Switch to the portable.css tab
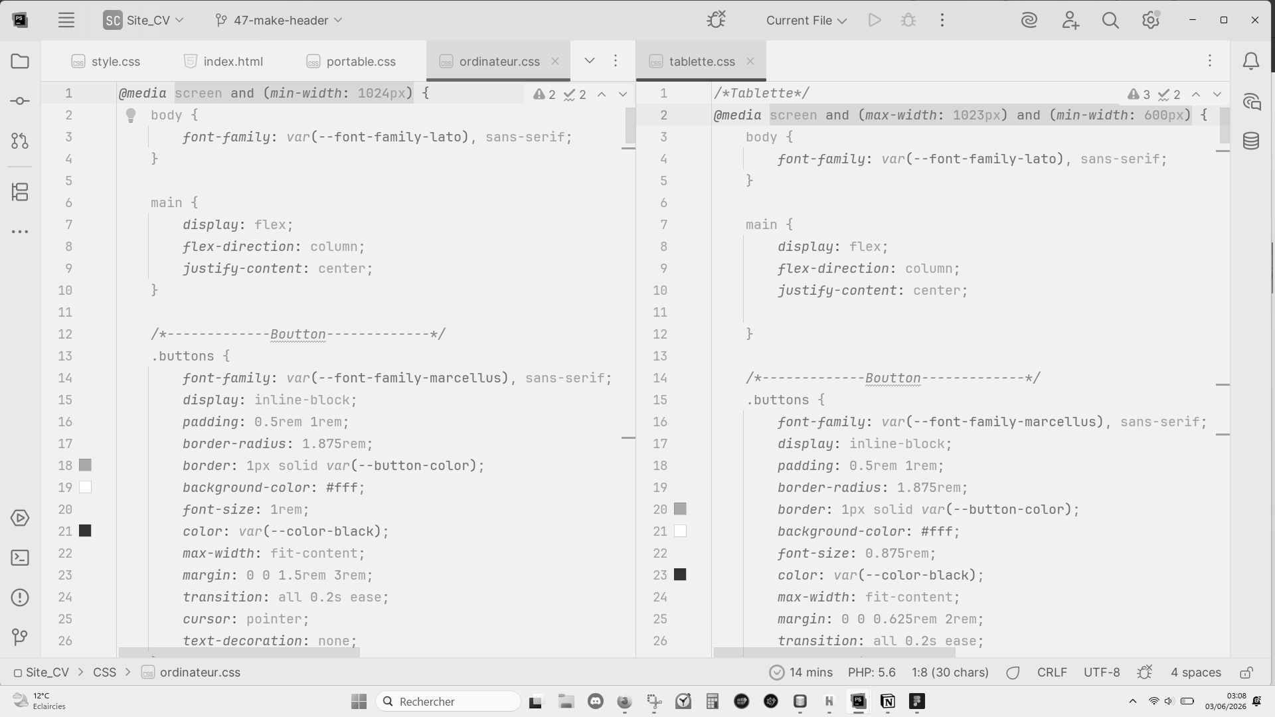Screen dimensions: 1275x717 coord(351,61)
